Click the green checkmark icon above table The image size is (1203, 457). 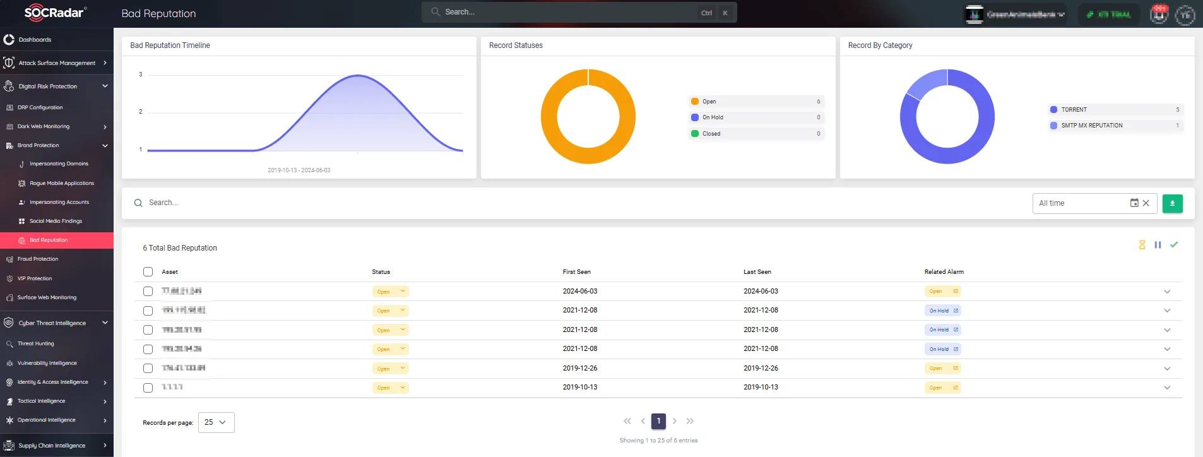coord(1174,245)
